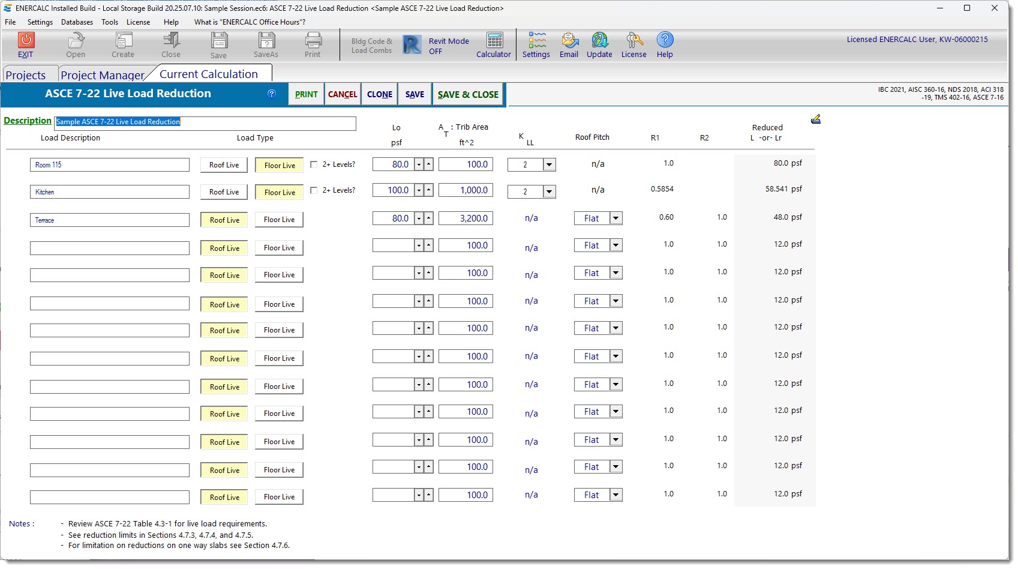The height and width of the screenshot is (569, 1018).
Task: Open What is ENERCALC Office Hours menu
Action: pos(250,22)
